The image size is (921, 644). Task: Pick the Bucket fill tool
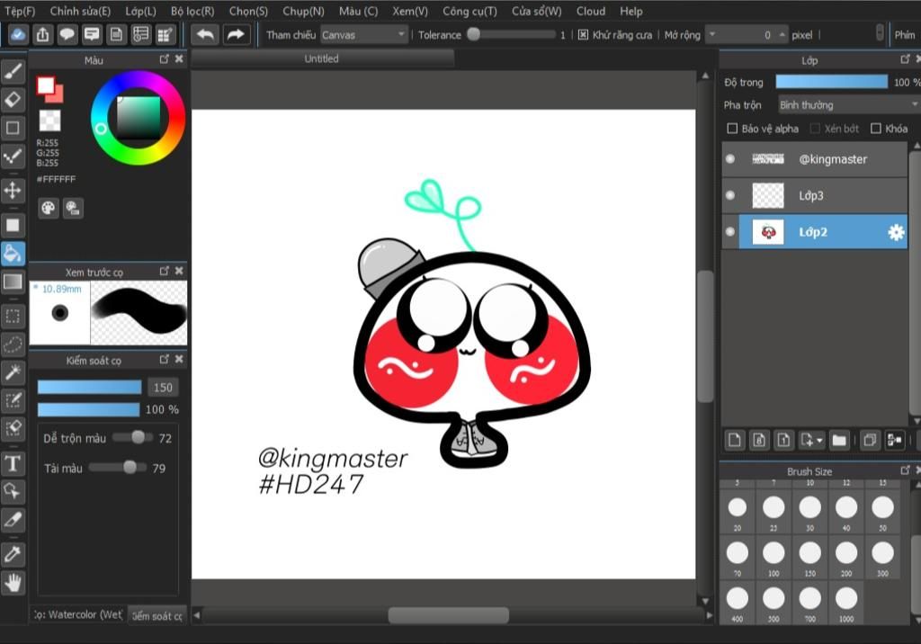click(x=13, y=254)
